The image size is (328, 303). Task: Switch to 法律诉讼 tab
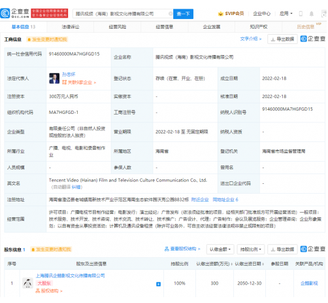click(x=71, y=27)
